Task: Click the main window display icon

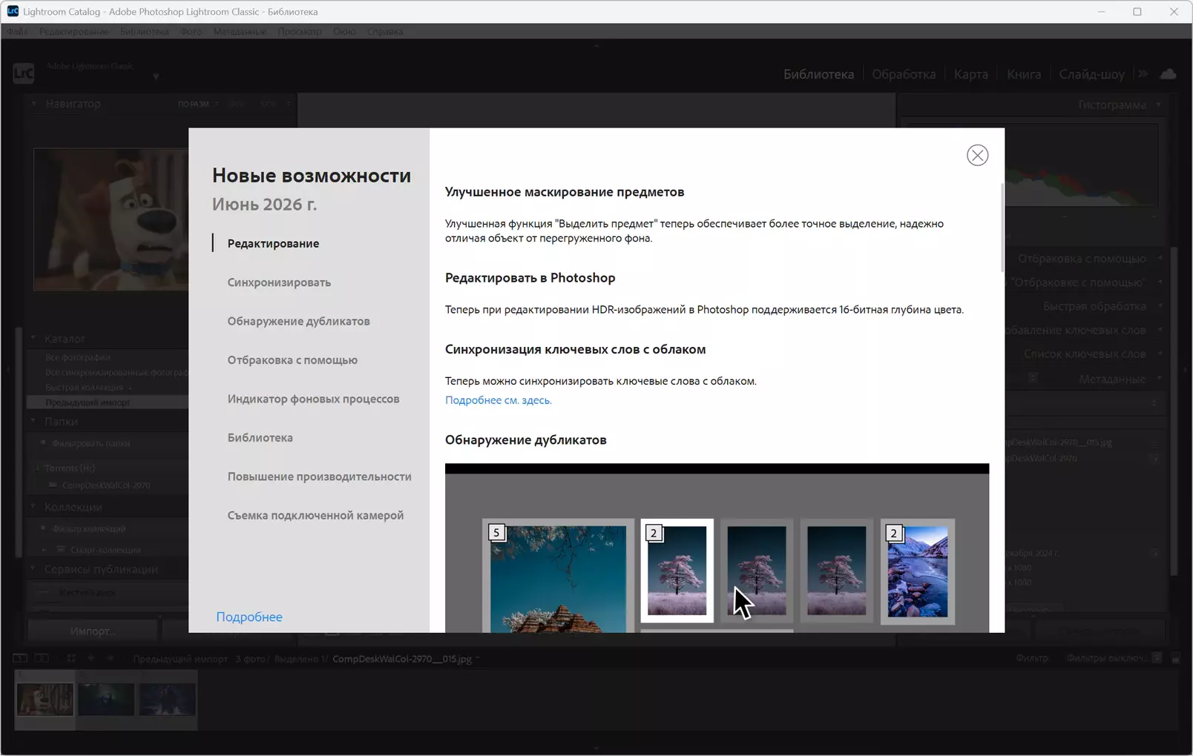Action: tap(20, 658)
